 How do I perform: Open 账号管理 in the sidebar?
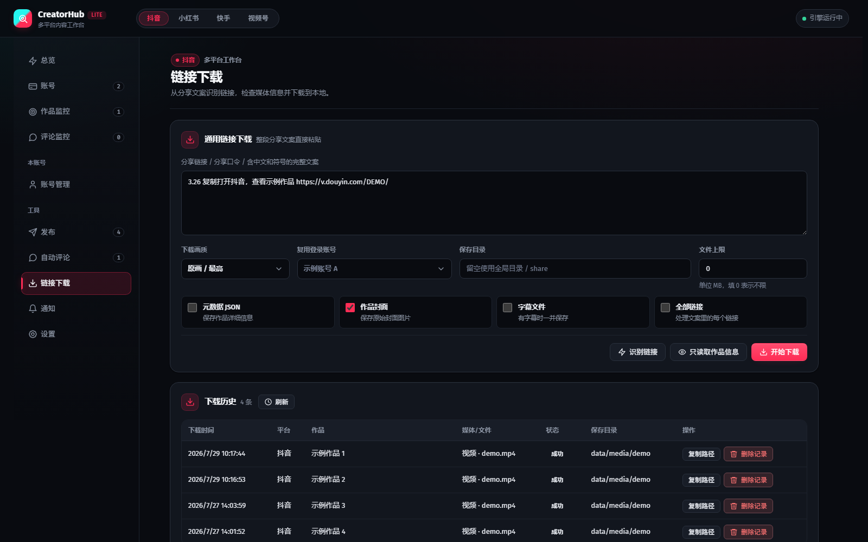coord(76,185)
